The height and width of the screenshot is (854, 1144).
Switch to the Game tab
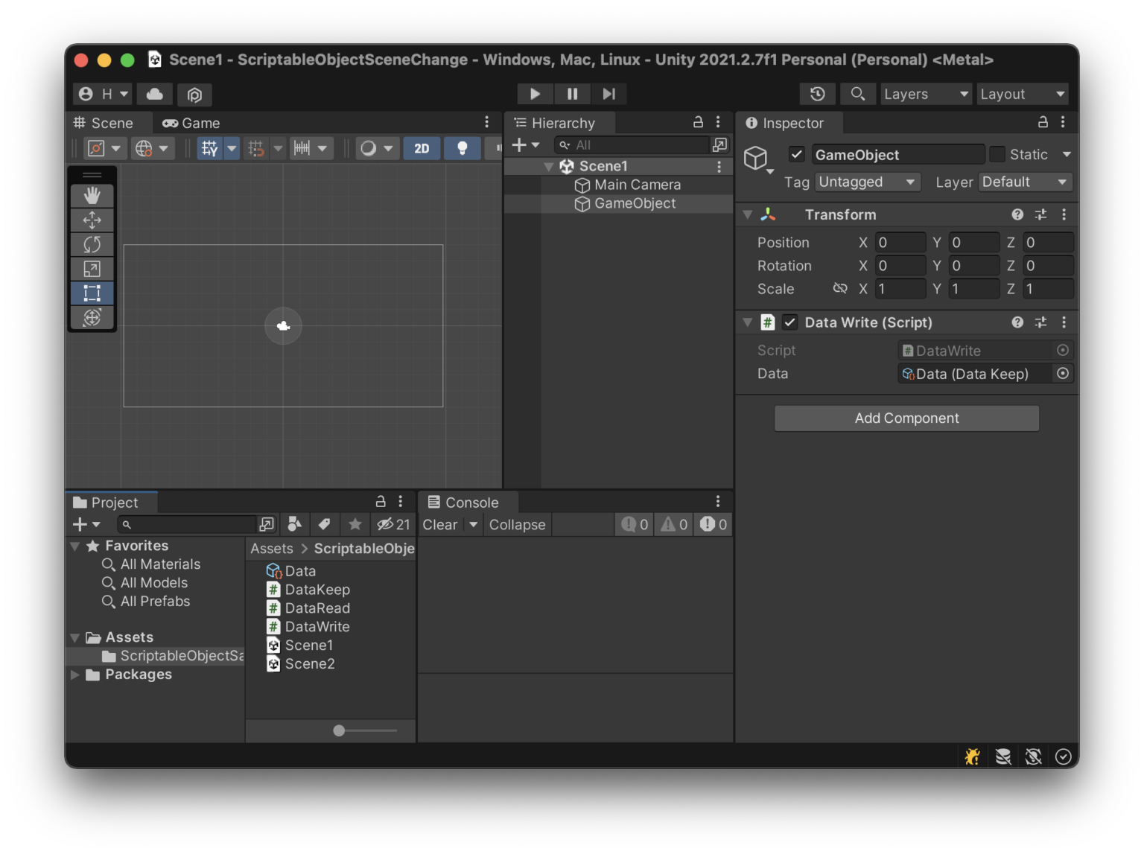point(191,123)
